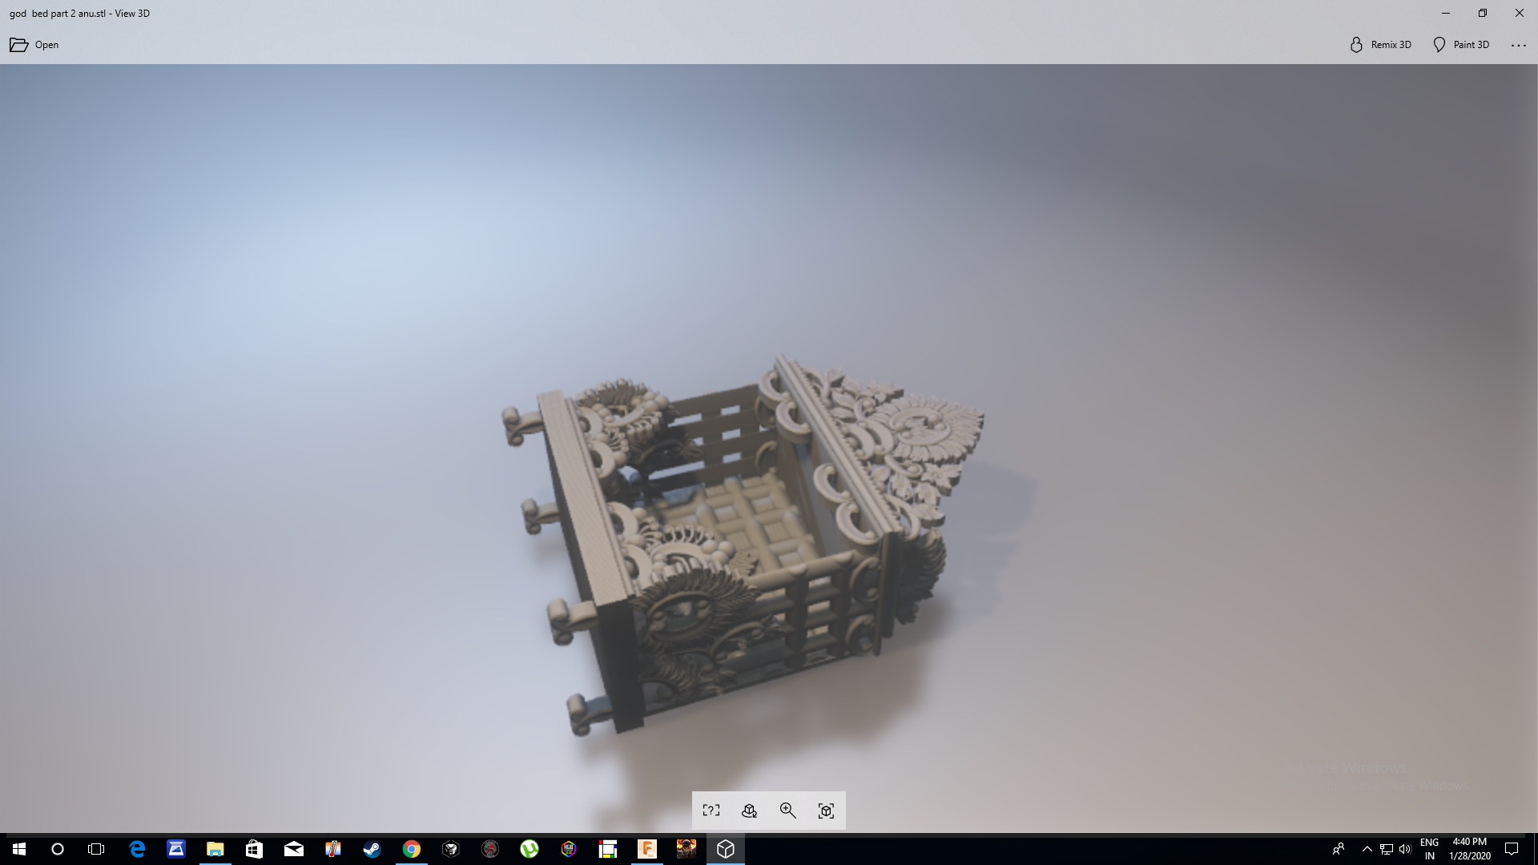Open Google Chrome from the taskbar
Screen dimensions: 1538x865
pyautogui.click(x=412, y=849)
